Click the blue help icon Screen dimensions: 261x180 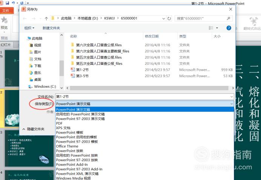click(x=229, y=28)
